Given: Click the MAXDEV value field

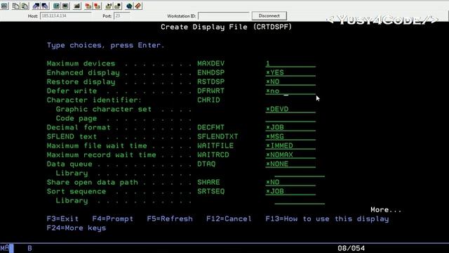Looking at the screenshot, I should [x=290, y=64].
